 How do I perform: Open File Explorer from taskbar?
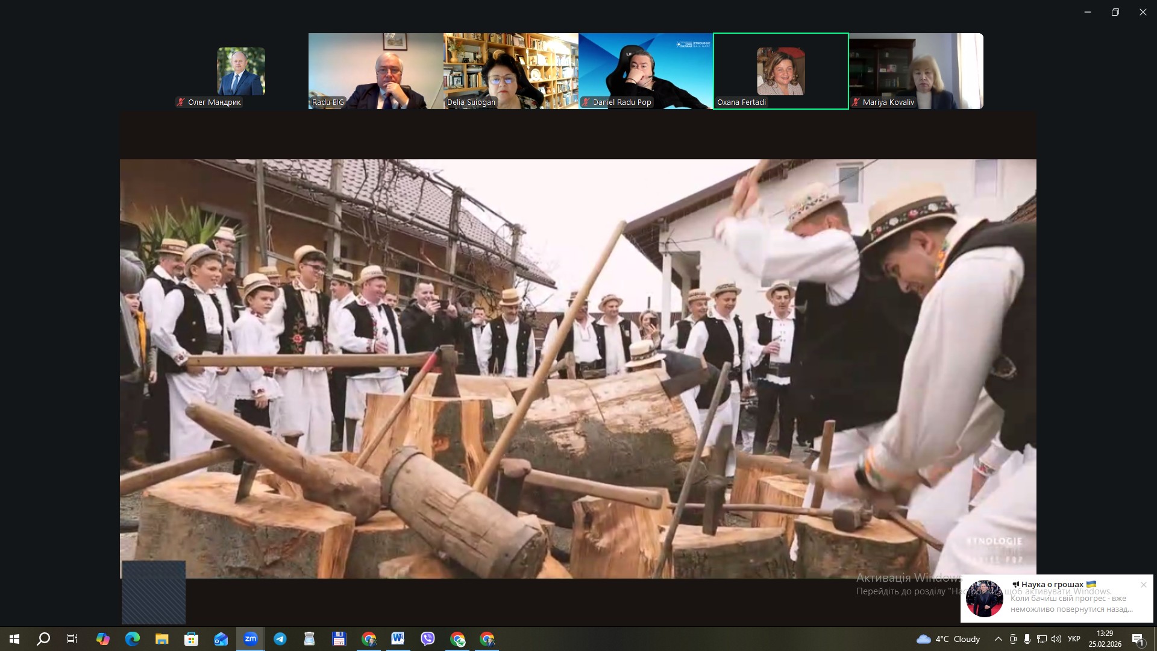coord(161,639)
